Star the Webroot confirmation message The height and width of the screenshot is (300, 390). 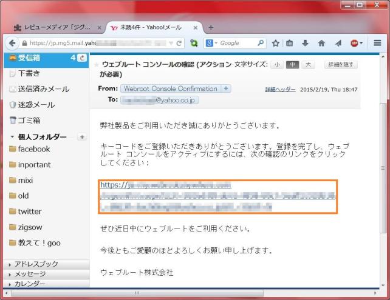[96, 65]
